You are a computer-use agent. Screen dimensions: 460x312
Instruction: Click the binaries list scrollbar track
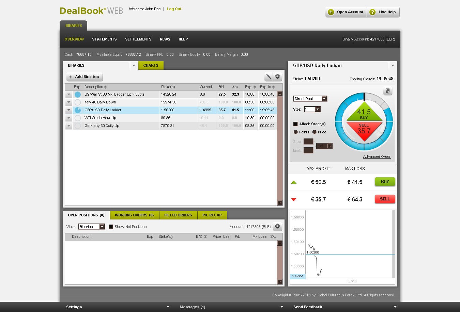(x=280, y=148)
